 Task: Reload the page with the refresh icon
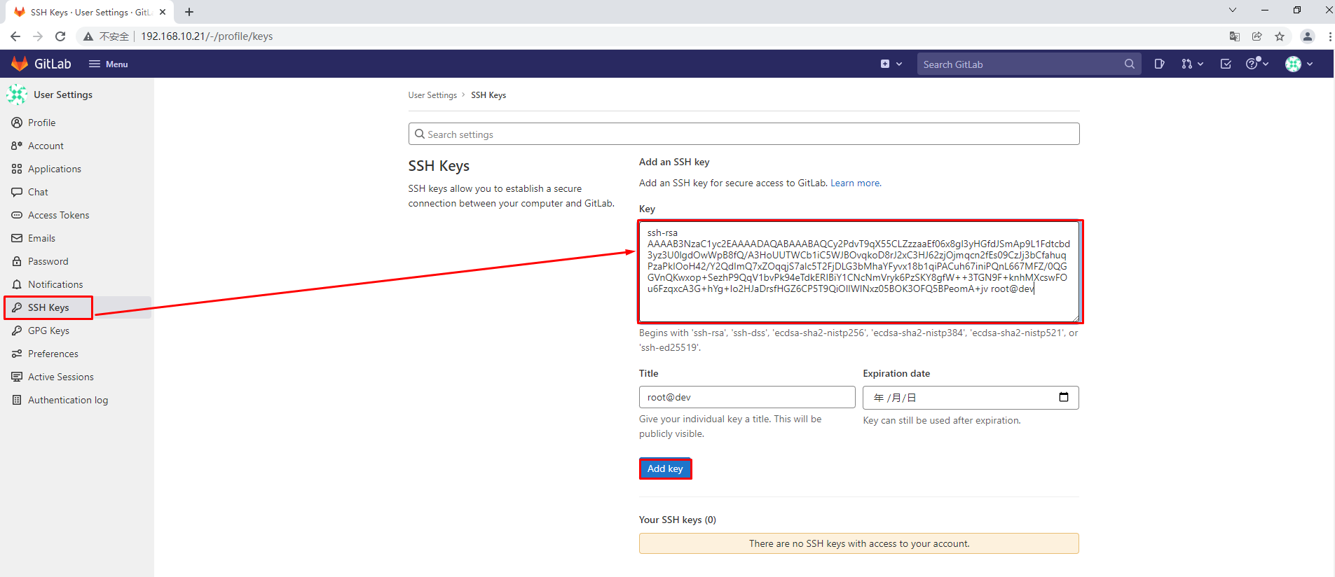[x=60, y=36]
